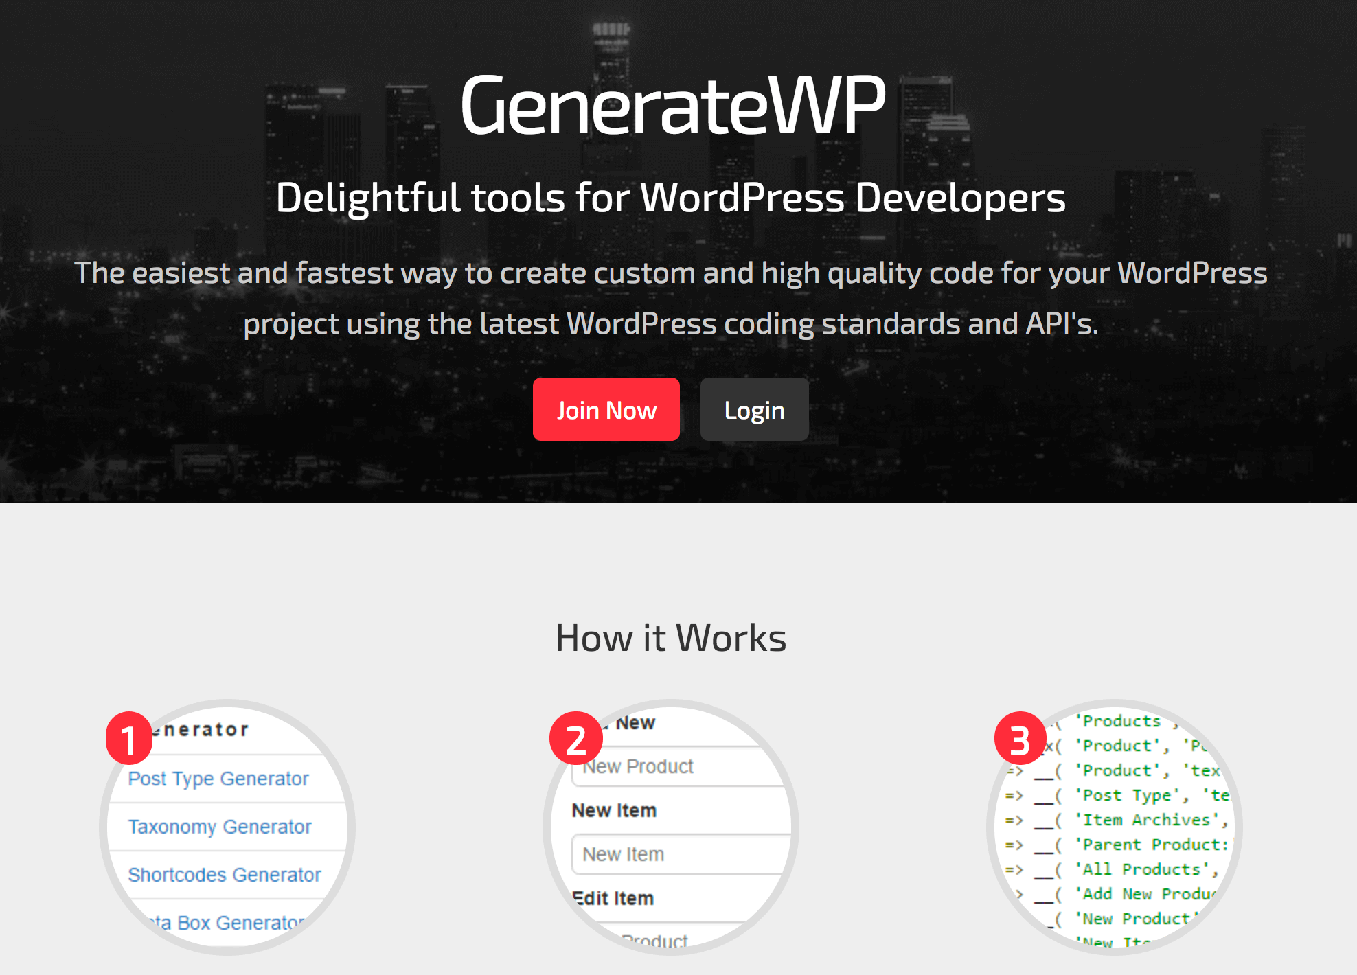Click the 'Delightful tools for WordPress Developers' tagline
1357x975 pixels.
pyautogui.click(x=670, y=198)
